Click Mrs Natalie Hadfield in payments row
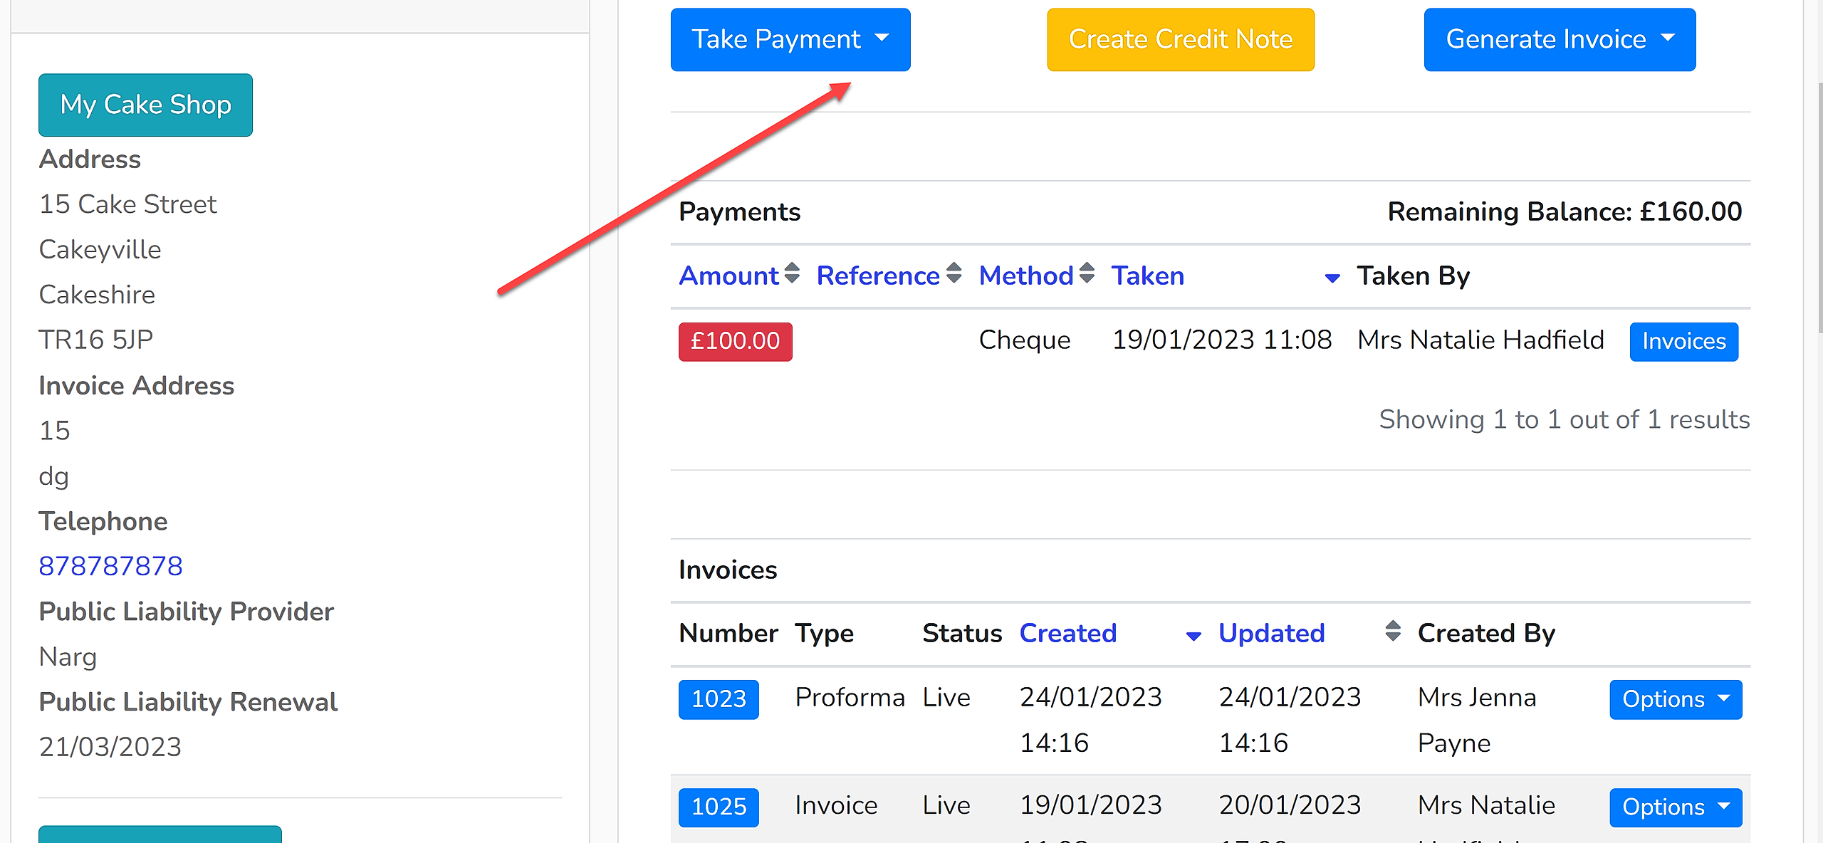 [1480, 340]
